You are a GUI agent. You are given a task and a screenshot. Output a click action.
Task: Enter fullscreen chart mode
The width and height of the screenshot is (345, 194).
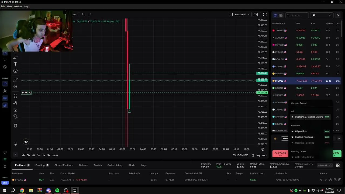[265, 15]
